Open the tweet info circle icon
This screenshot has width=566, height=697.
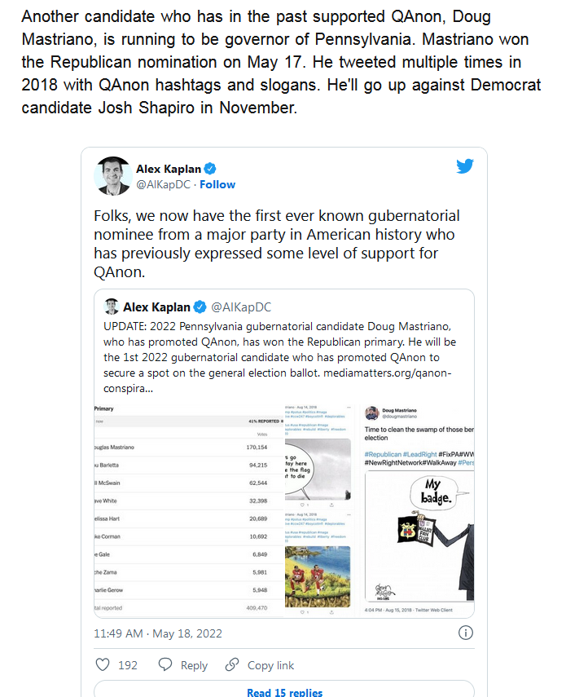coord(465,633)
